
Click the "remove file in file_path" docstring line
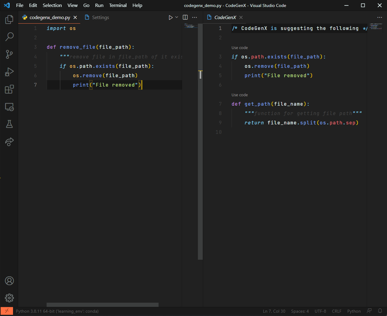[x=121, y=57]
